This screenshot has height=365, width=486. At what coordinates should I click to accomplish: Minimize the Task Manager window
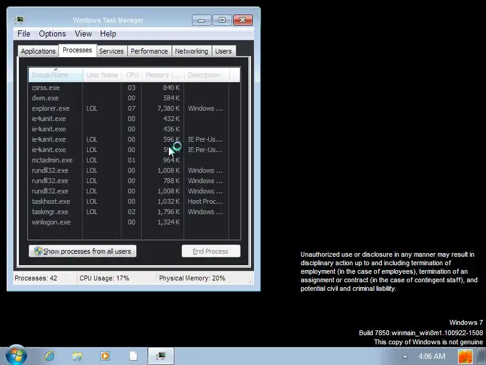click(x=202, y=20)
